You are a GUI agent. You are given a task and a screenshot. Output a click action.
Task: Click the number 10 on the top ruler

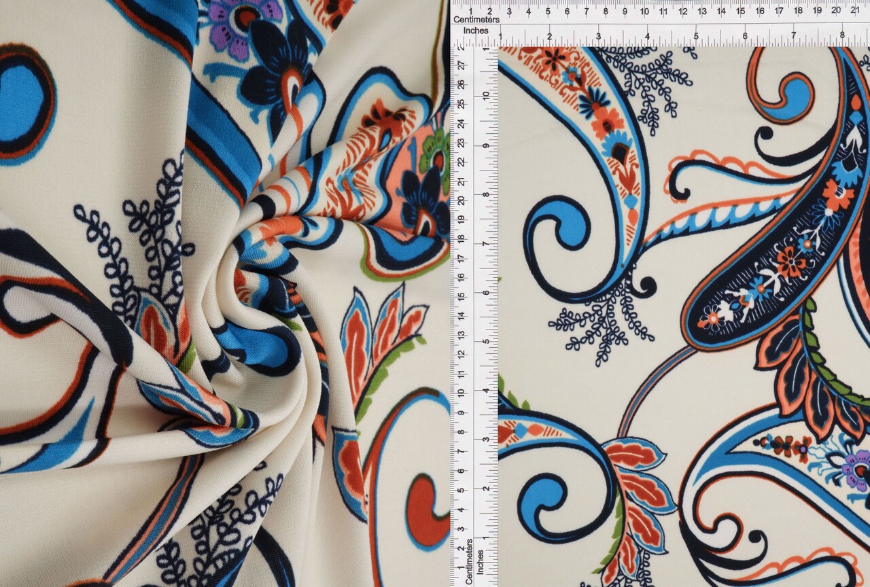pos(645,12)
